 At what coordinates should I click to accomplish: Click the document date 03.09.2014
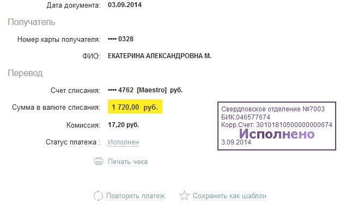tap(125, 5)
